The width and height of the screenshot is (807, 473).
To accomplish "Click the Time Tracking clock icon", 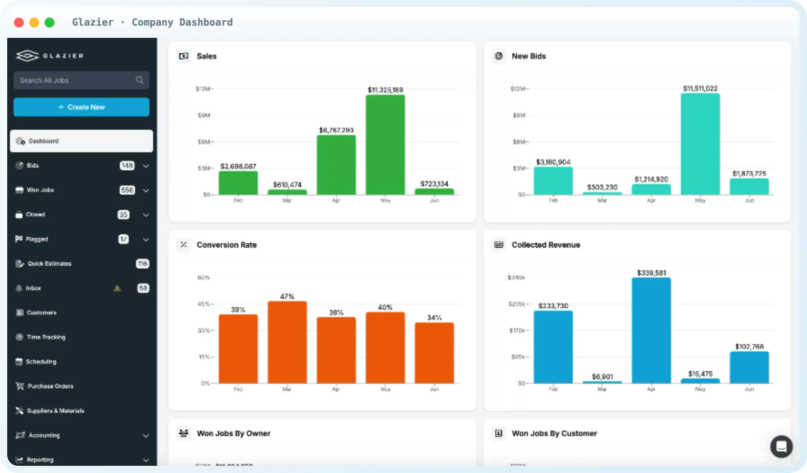I will [20, 337].
